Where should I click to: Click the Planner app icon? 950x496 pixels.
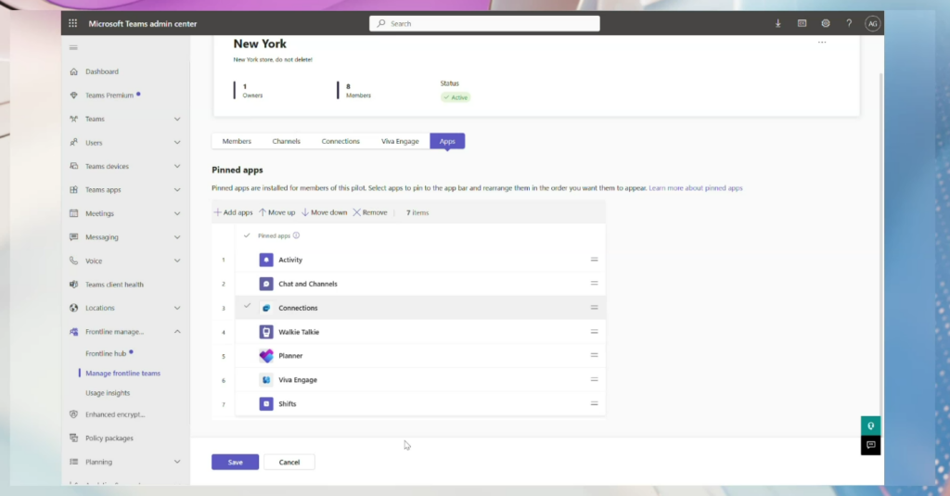(x=266, y=355)
